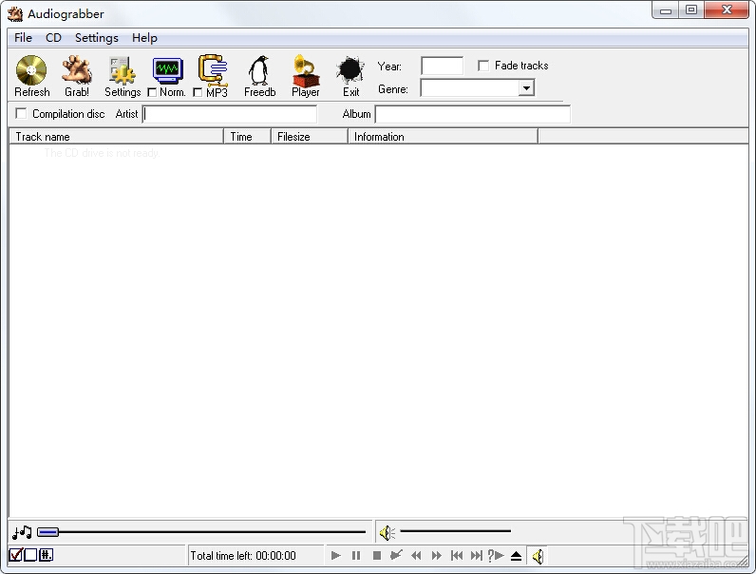Screen dimensions: 756x574
Task: Click the Filesize column header
Action: (x=310, y=137)
